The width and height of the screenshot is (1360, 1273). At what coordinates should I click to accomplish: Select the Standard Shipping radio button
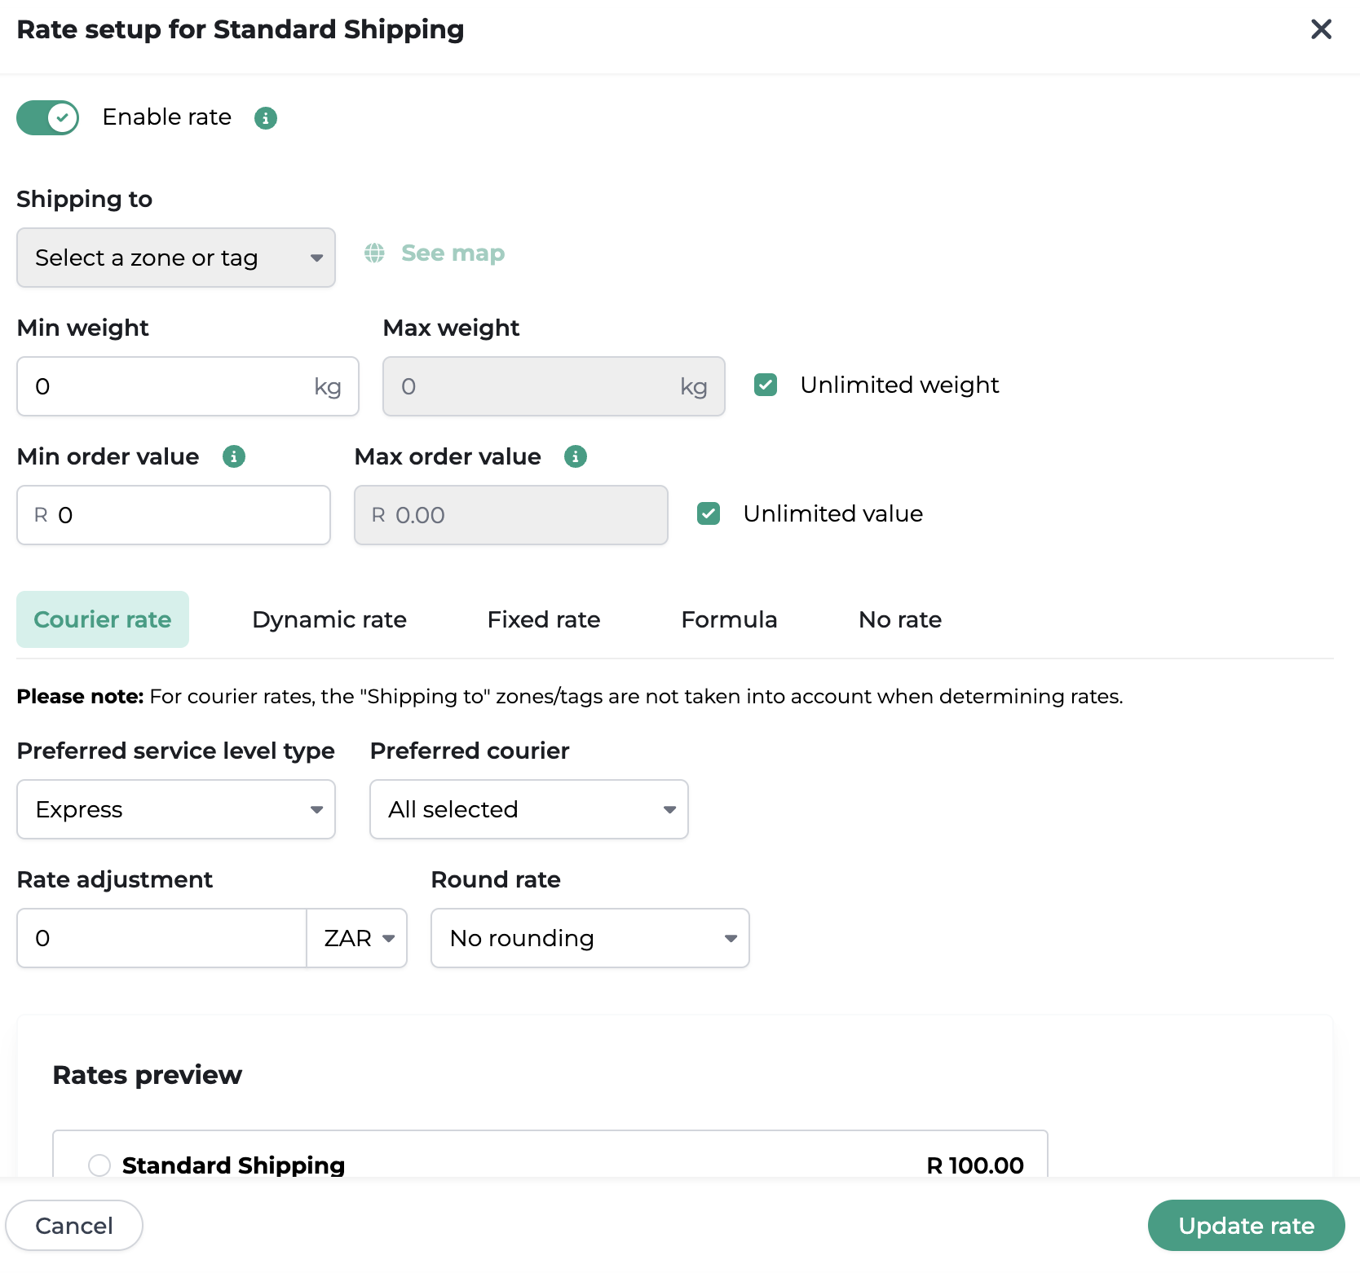pyautogui.click(x=99, y=1165)
